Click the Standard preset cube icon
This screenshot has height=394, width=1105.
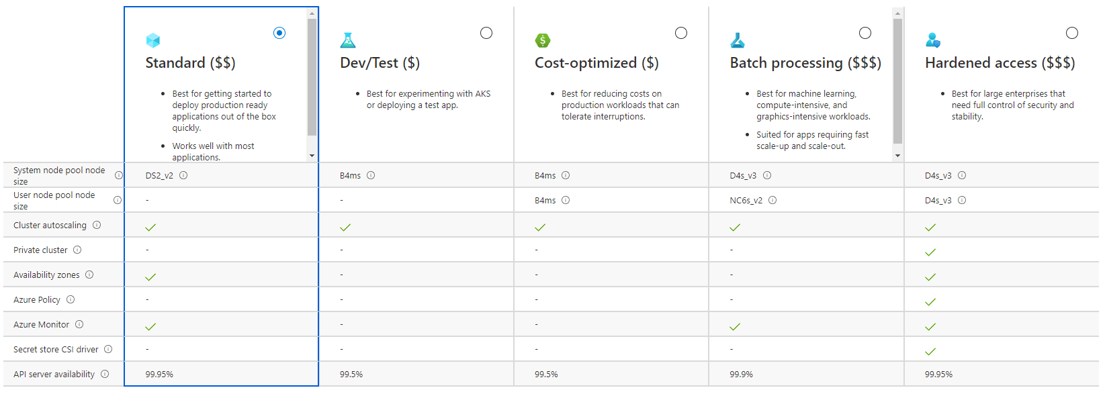click(153, 40)
